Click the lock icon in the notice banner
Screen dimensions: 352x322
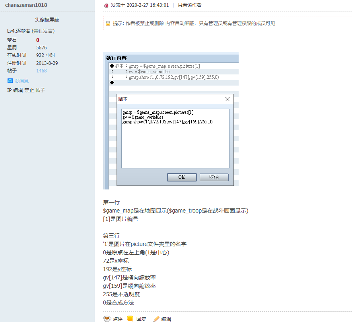coord(108,23)
